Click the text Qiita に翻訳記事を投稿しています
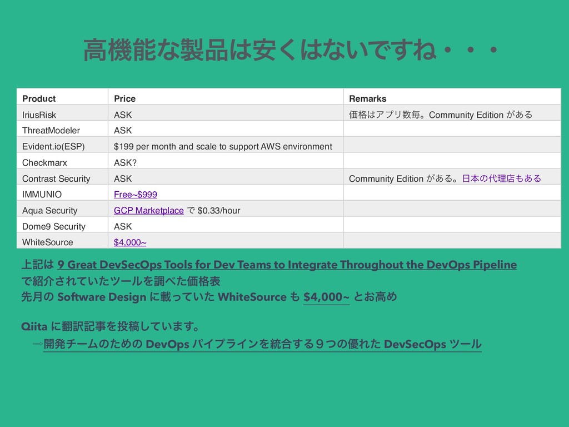 (111, 326)
